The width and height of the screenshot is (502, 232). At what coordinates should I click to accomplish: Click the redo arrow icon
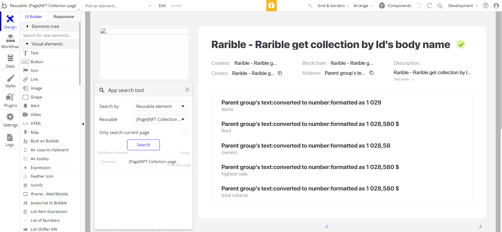pyautogui.click(x=429, y=5)
